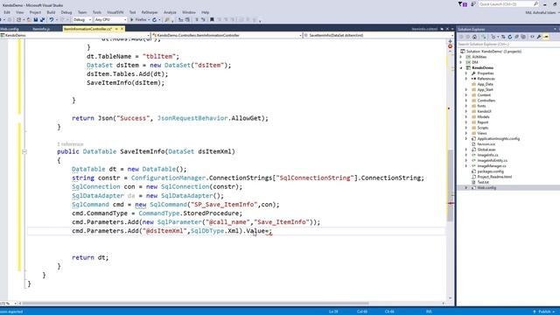
Task: Click the View Code eye icon in Solution Explorer
Action: click(532, 37)
